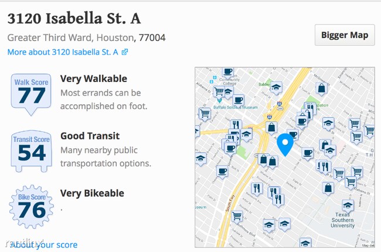381x252 pixels.
Task: Click graduation cap icon at map's left edge
Action: point(200,158)
